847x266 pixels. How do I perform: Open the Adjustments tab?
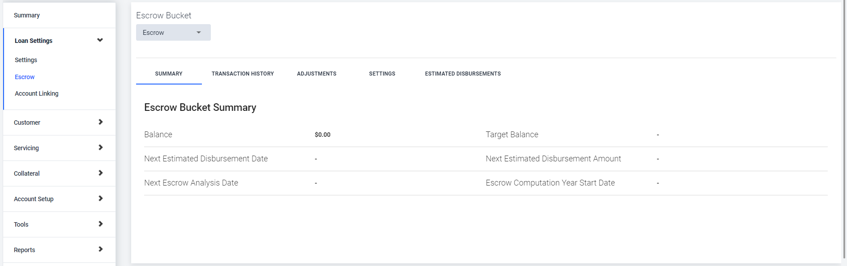pyautogui.click(x=317, y=74)
